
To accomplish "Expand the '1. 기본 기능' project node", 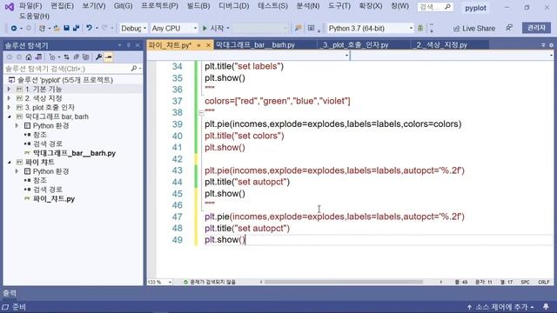I will click(9, 89).
